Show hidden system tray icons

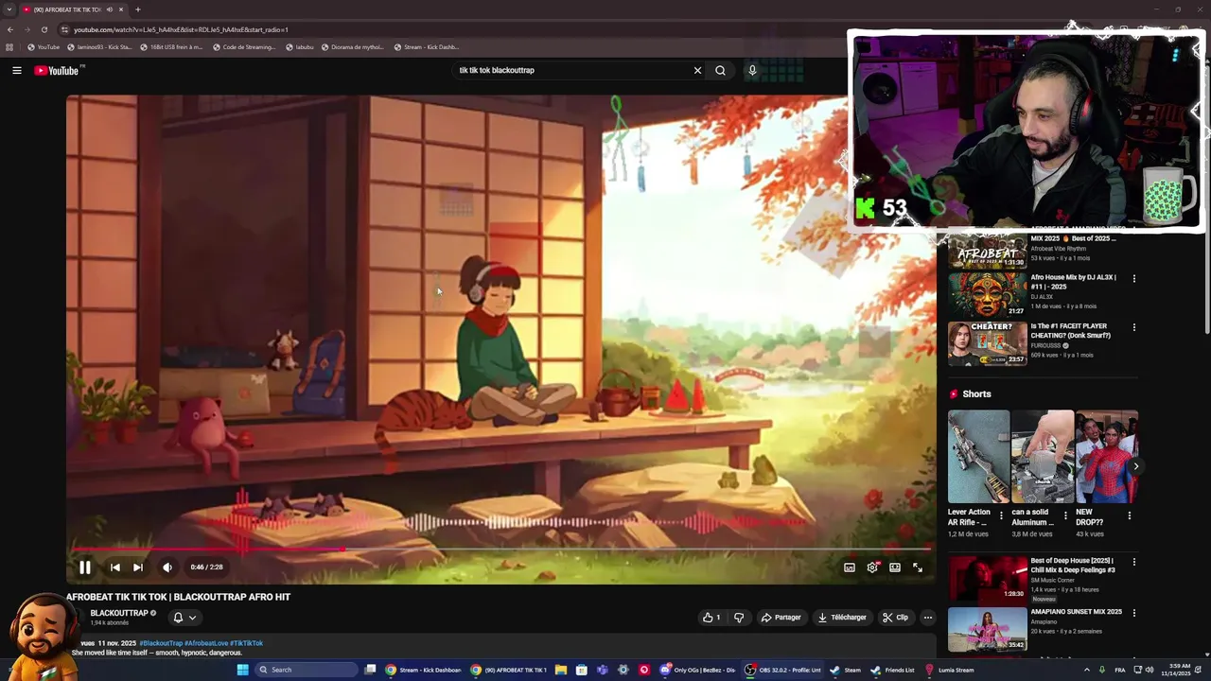(x=1086, y=670)
